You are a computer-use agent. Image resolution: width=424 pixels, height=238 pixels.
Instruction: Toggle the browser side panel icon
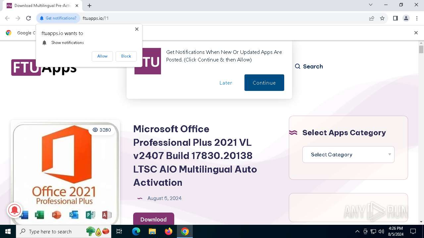tap(395, 18)
